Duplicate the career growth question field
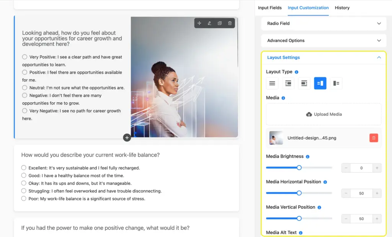 [x=219, y=23]
